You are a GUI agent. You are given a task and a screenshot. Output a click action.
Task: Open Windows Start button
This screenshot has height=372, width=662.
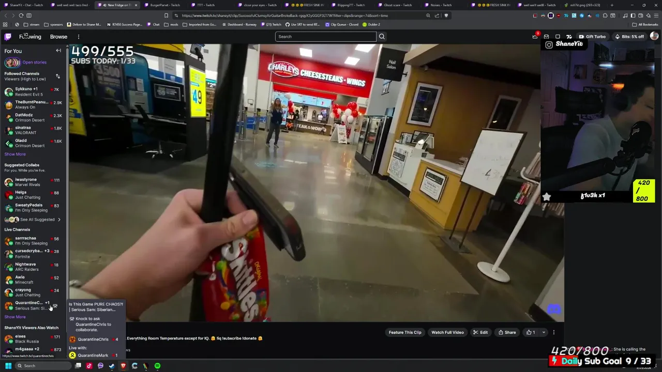click(x=8, y=366)
